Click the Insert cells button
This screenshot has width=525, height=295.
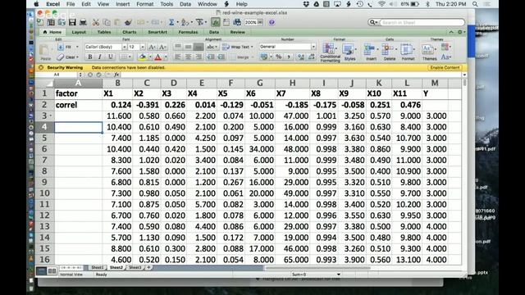(x=371, y=52)
